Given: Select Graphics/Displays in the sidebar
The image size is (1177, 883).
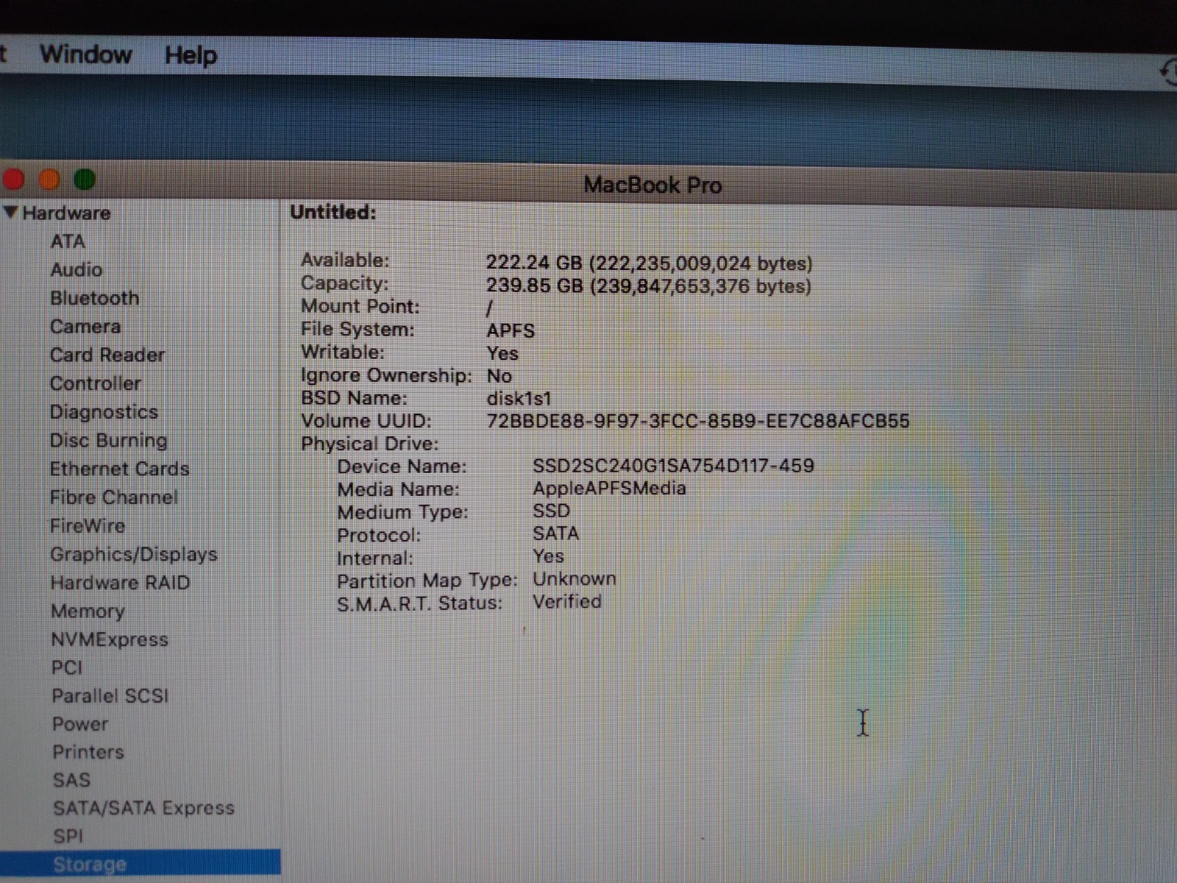Looking at the screenshot, I should pos(134,554).
